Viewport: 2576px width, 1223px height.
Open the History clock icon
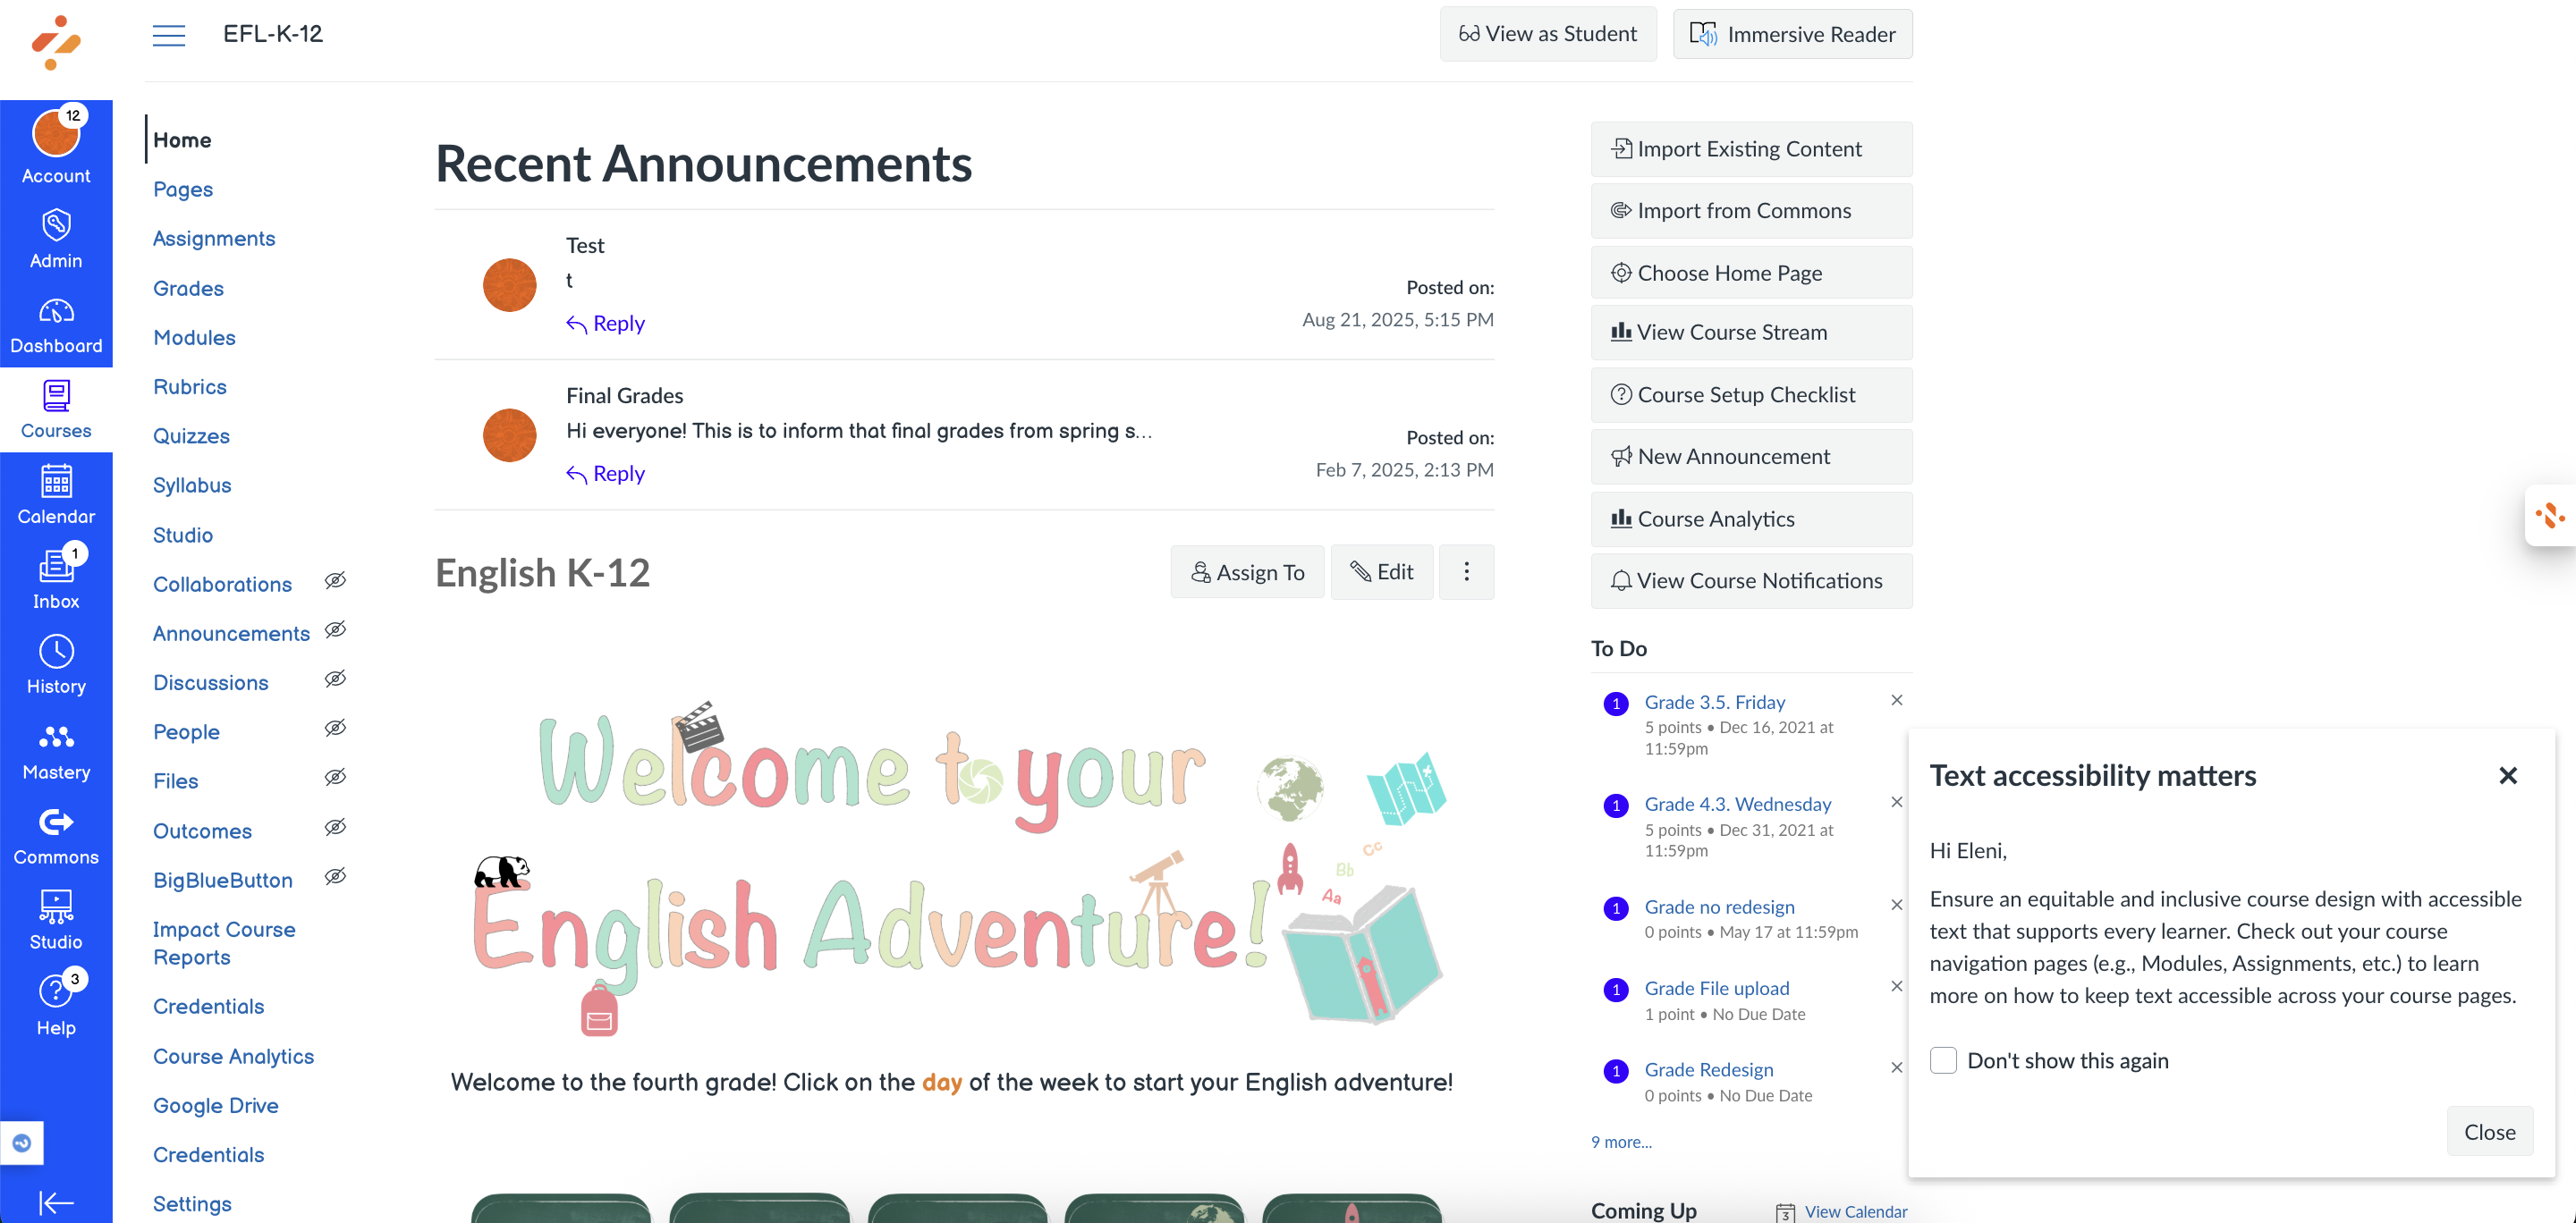[x=56, y=652]
